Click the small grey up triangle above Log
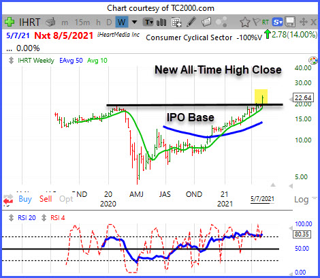The image size is (320, 278). click(273, 185)
